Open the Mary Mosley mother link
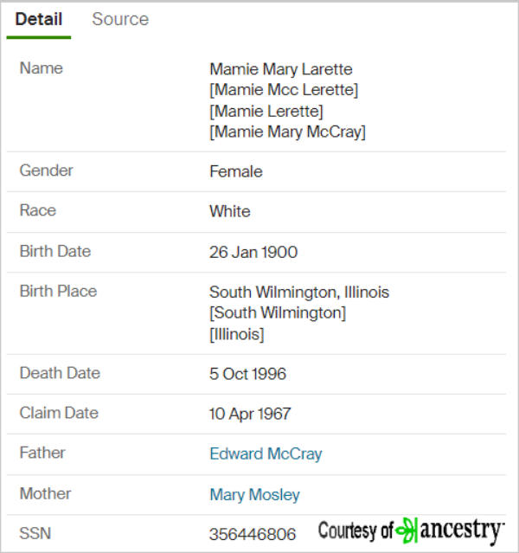This screenshot has width=519, height=553. tap(254, 494)
